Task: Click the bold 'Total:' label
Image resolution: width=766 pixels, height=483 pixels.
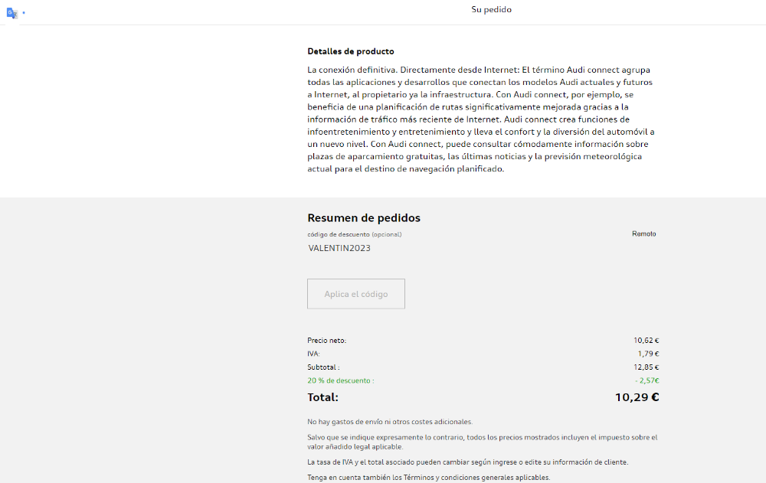Action: click(x=322, y=397)
